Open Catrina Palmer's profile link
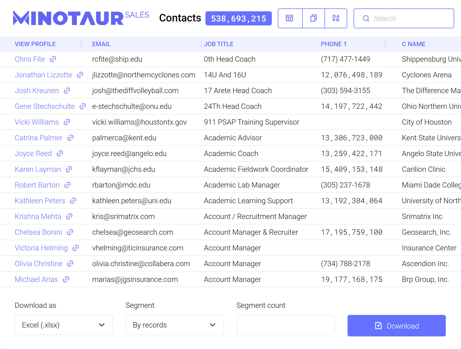The image size is (461, 349). tap(39, 138)
